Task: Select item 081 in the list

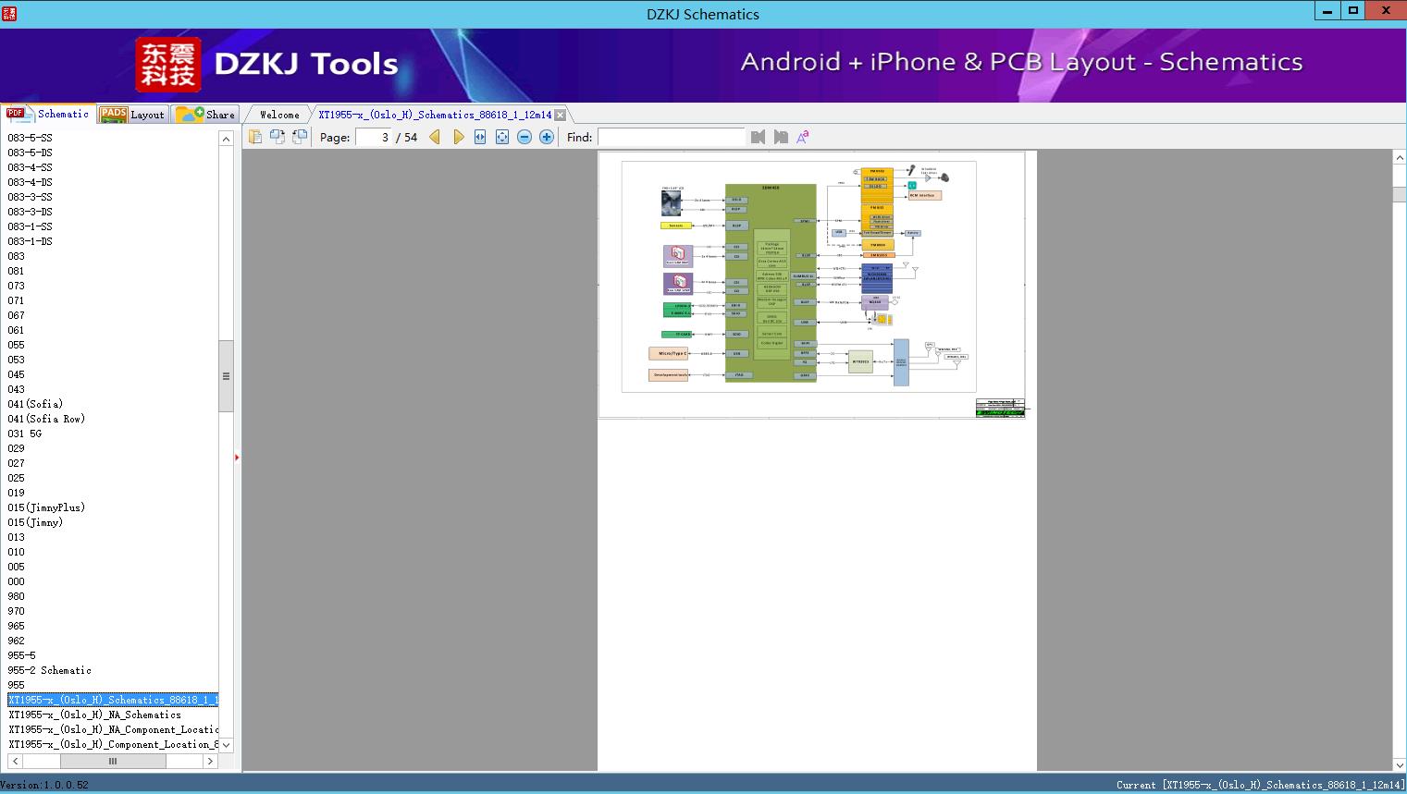Action: coord(17,271)
